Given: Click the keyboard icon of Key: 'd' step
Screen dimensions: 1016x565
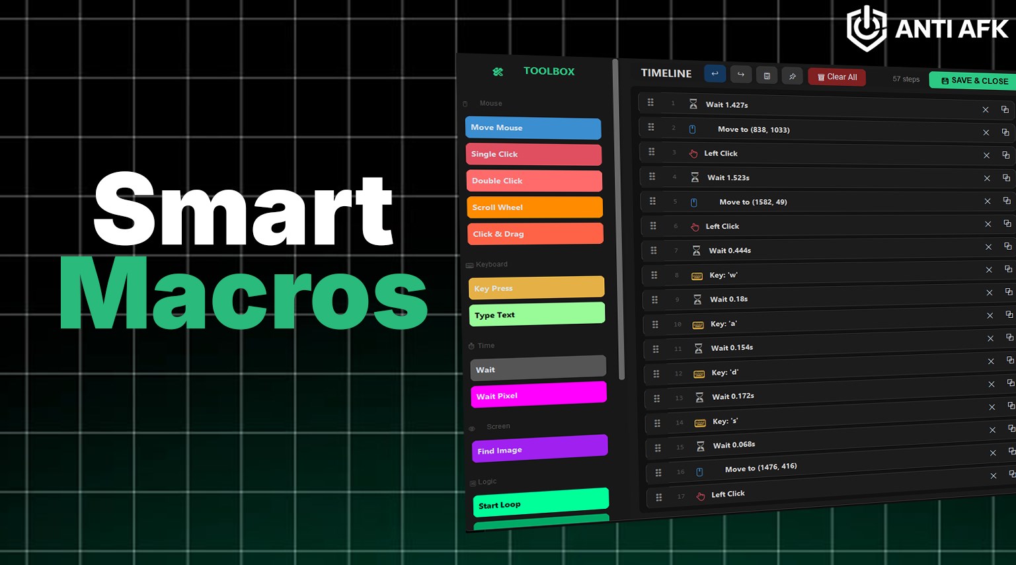Looking at the screenshot, I should pos(699,374).
